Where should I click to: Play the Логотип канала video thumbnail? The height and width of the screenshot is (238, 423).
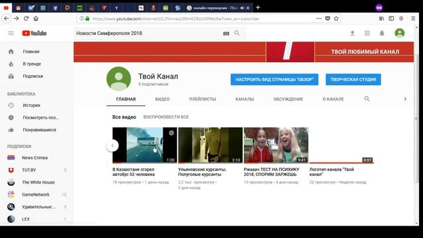click(x=342, y=145)
